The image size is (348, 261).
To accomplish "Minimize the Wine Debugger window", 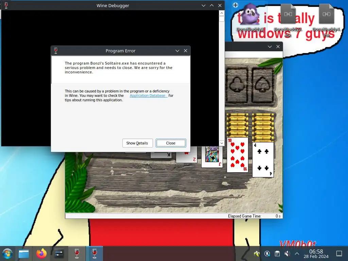I will [204, 5].
